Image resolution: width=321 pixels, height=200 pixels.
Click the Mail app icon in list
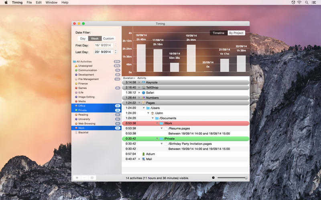point(143,159)
